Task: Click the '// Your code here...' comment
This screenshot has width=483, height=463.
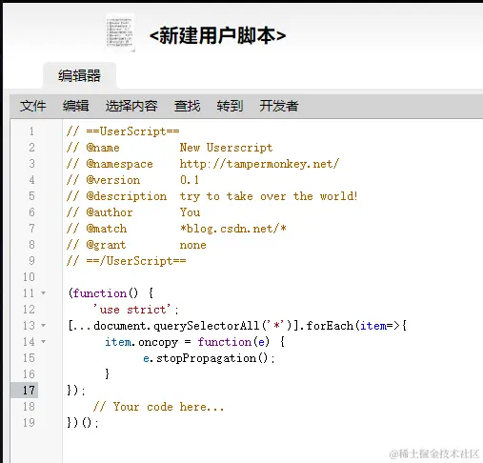Action: tap(158, 407)
